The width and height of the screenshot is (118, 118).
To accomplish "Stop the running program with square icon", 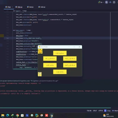I will 114,2.
